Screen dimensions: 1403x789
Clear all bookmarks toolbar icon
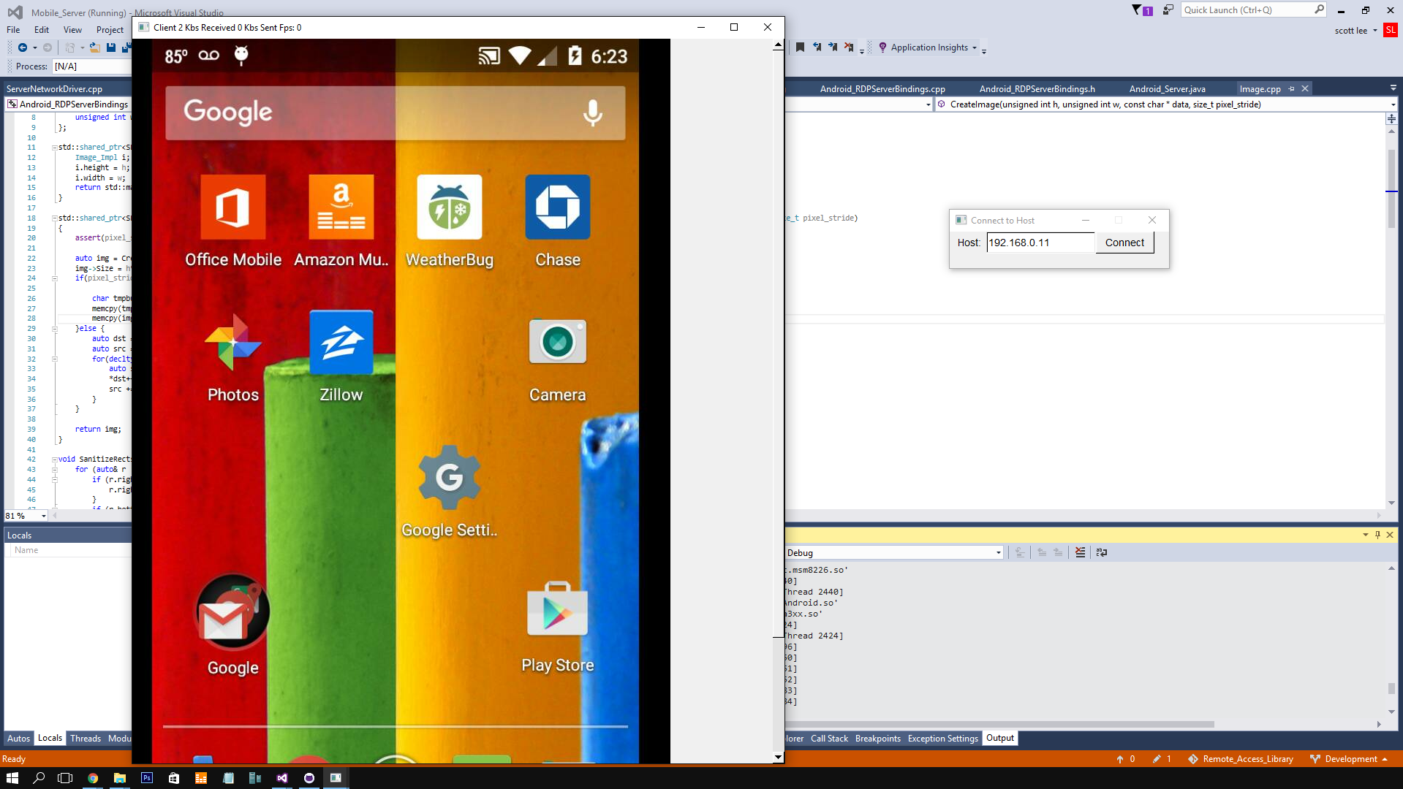(849, 47)
